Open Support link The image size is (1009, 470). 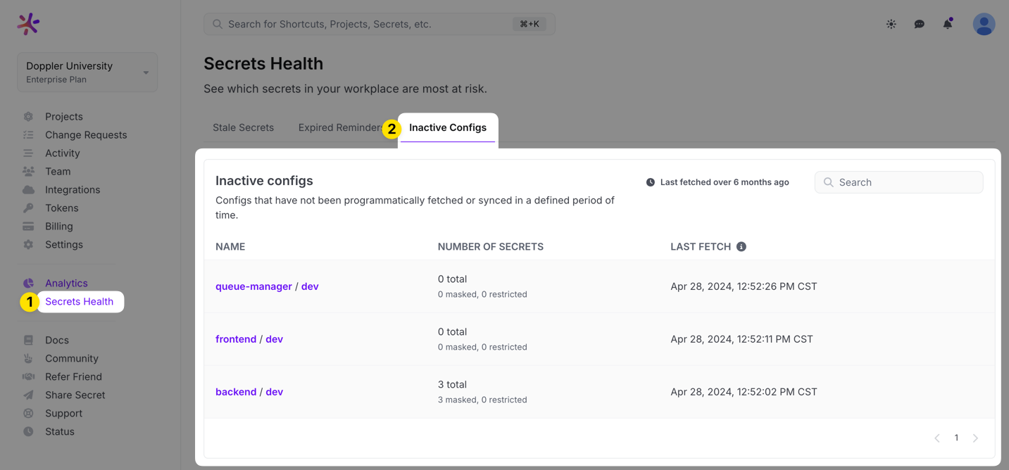63,414
